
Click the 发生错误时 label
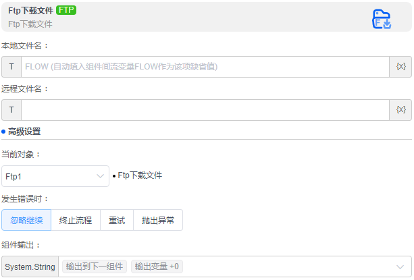[x=25, y=199]
